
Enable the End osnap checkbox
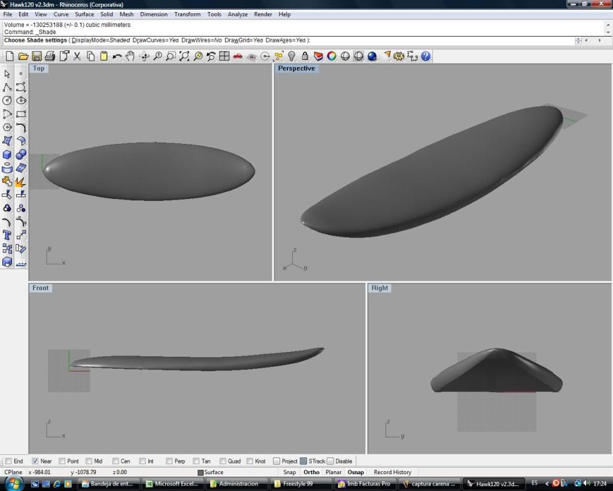coord(8,461)
